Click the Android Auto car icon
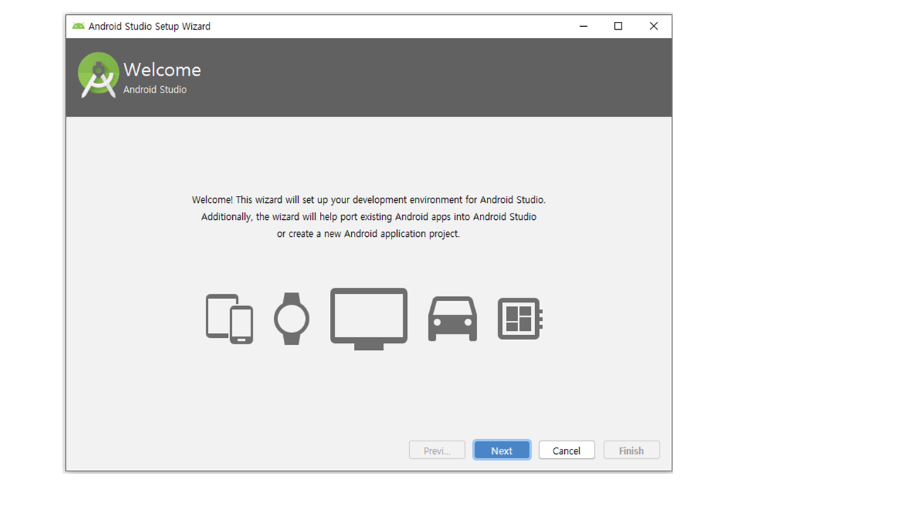The height and width of the screenshot is (509, 906). coord(452,319)
